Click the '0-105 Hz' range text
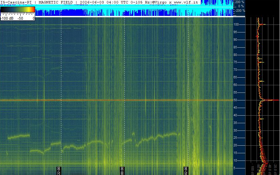The image size is (280, 175). tap(139, 2)
